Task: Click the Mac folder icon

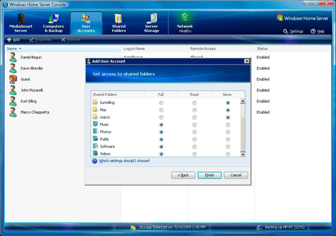Action: pyautogui.click(x=95, y=110)
